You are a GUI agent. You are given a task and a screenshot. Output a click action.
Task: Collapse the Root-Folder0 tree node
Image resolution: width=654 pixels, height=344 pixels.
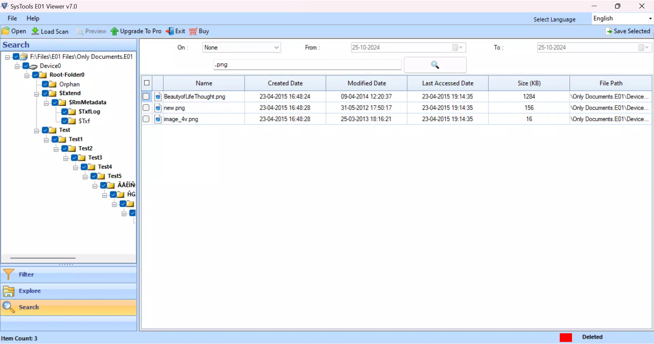tap(27, 75)
